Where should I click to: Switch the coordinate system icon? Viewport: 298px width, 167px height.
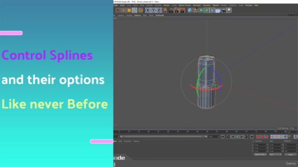click(x=164, y=10)
